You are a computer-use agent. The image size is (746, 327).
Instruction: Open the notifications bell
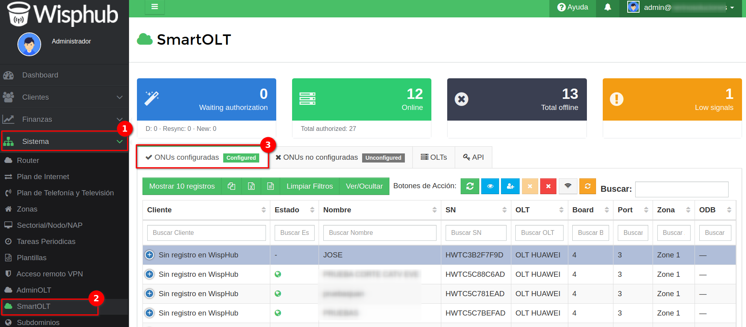coord(607,7)
